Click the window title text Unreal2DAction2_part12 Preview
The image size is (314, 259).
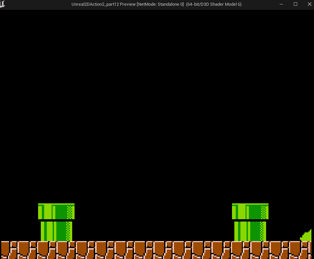(x=103, y=4)
